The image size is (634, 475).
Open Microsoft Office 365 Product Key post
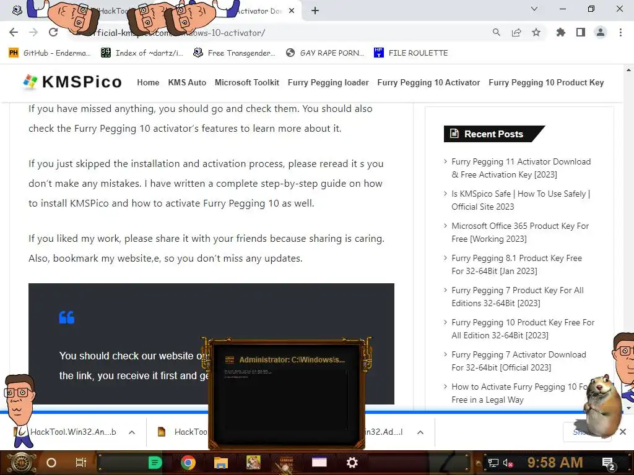click(x=520, y=233)
